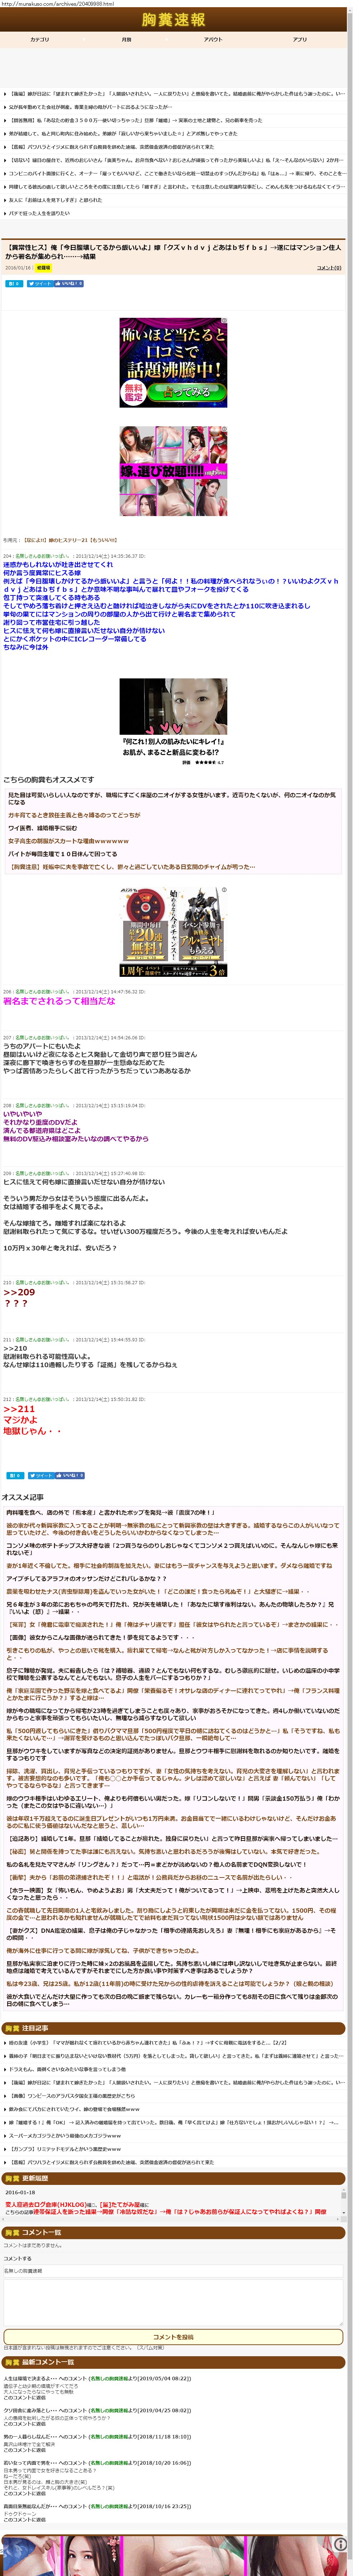
Task: Open recommended link 女子高生の制服がスカートな理由
Action: [x=68, y=841]
